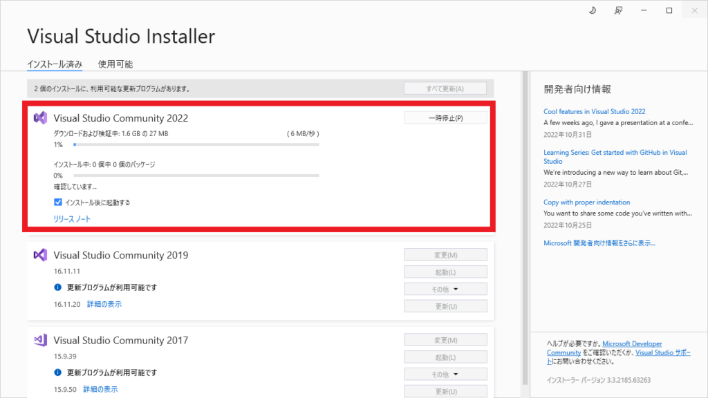This screenshot has width=708, height=398.
Task: Select the dark theme moon icon
Action: pyautogui.click(x=592, y=10)
